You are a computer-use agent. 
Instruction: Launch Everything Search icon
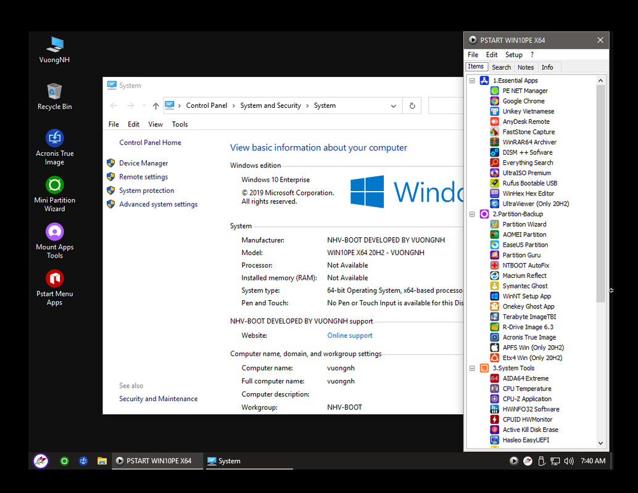[494, 163]
